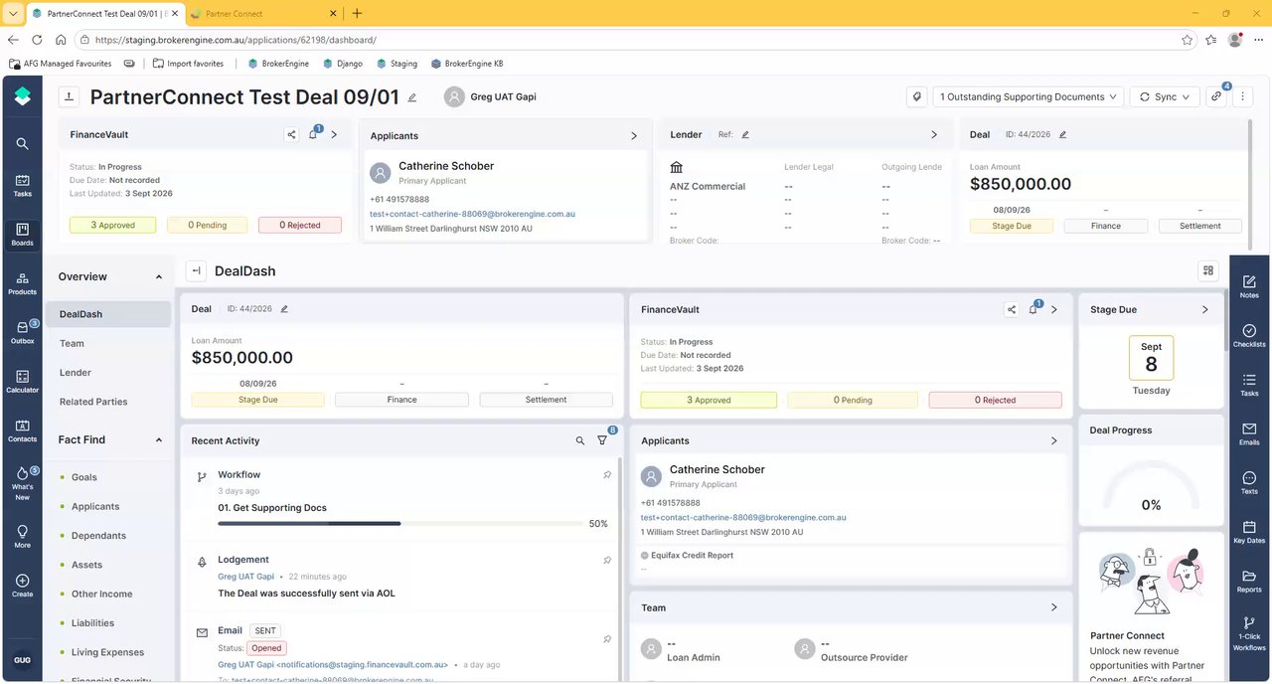Switch to the Partner Connect browser tab

coord(234,14)
